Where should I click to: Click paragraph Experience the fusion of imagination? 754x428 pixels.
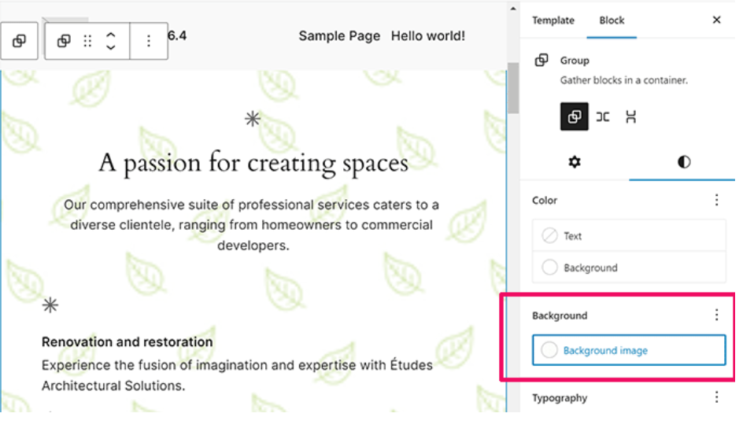237,375
